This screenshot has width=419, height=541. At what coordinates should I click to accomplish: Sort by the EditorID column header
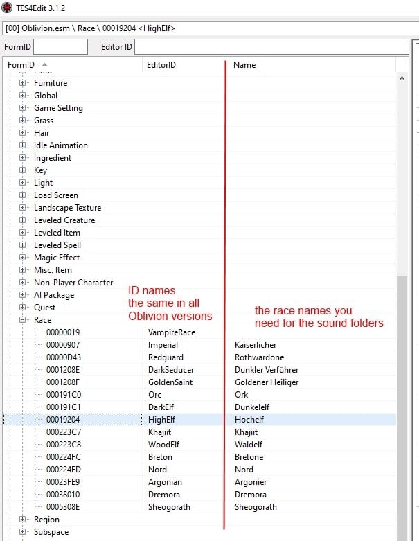(x=186, y=65)
